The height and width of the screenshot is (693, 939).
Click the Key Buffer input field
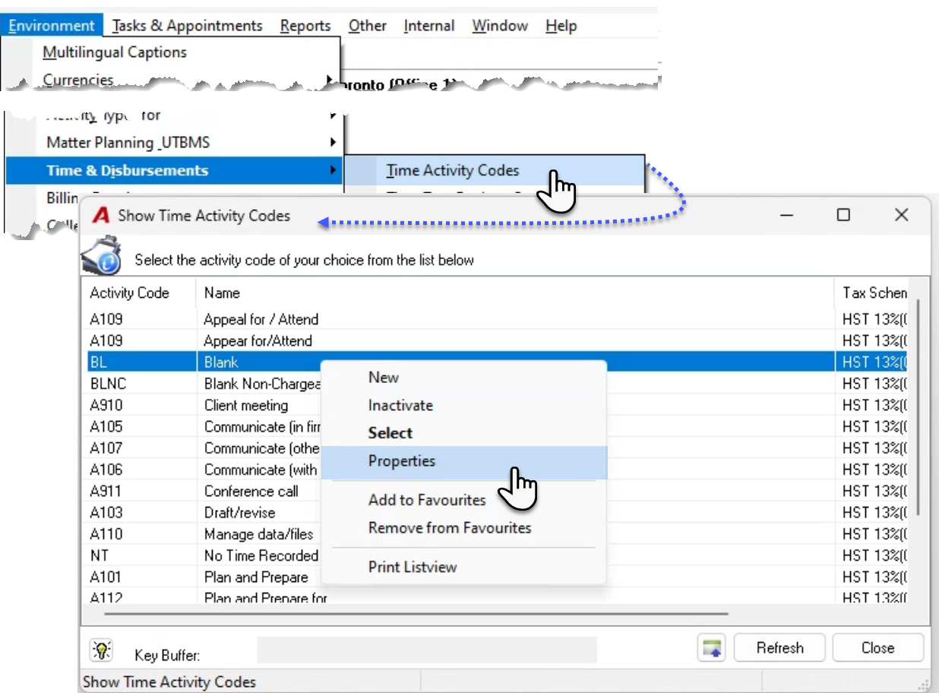(x=426, y=650)
